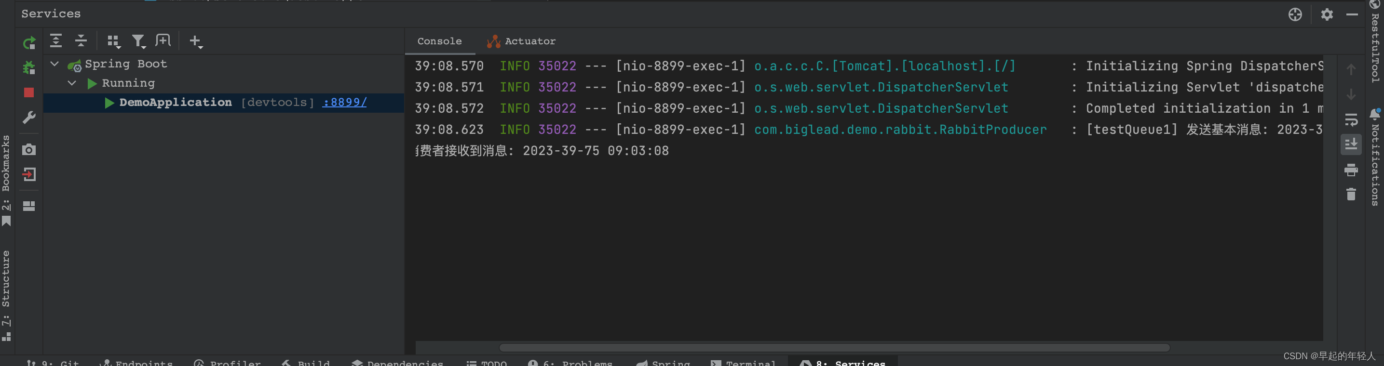Viewport: 1384px width, 366px height.
Task: Open the Profiler tool window tab
Action: click(227, 362)
